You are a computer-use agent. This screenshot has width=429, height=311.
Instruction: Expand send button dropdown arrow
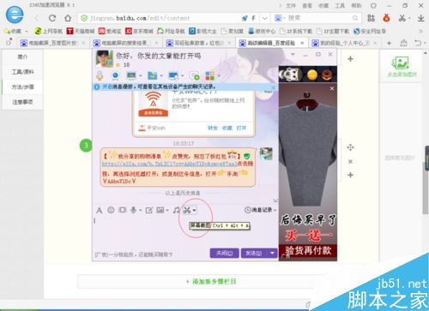pos(272,253)
